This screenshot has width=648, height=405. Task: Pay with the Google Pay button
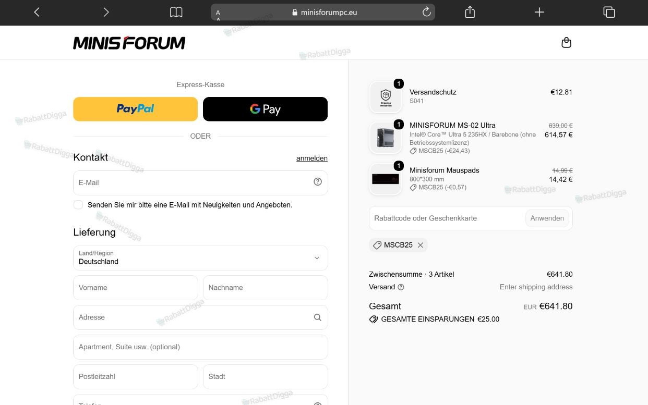coord(265,109)
